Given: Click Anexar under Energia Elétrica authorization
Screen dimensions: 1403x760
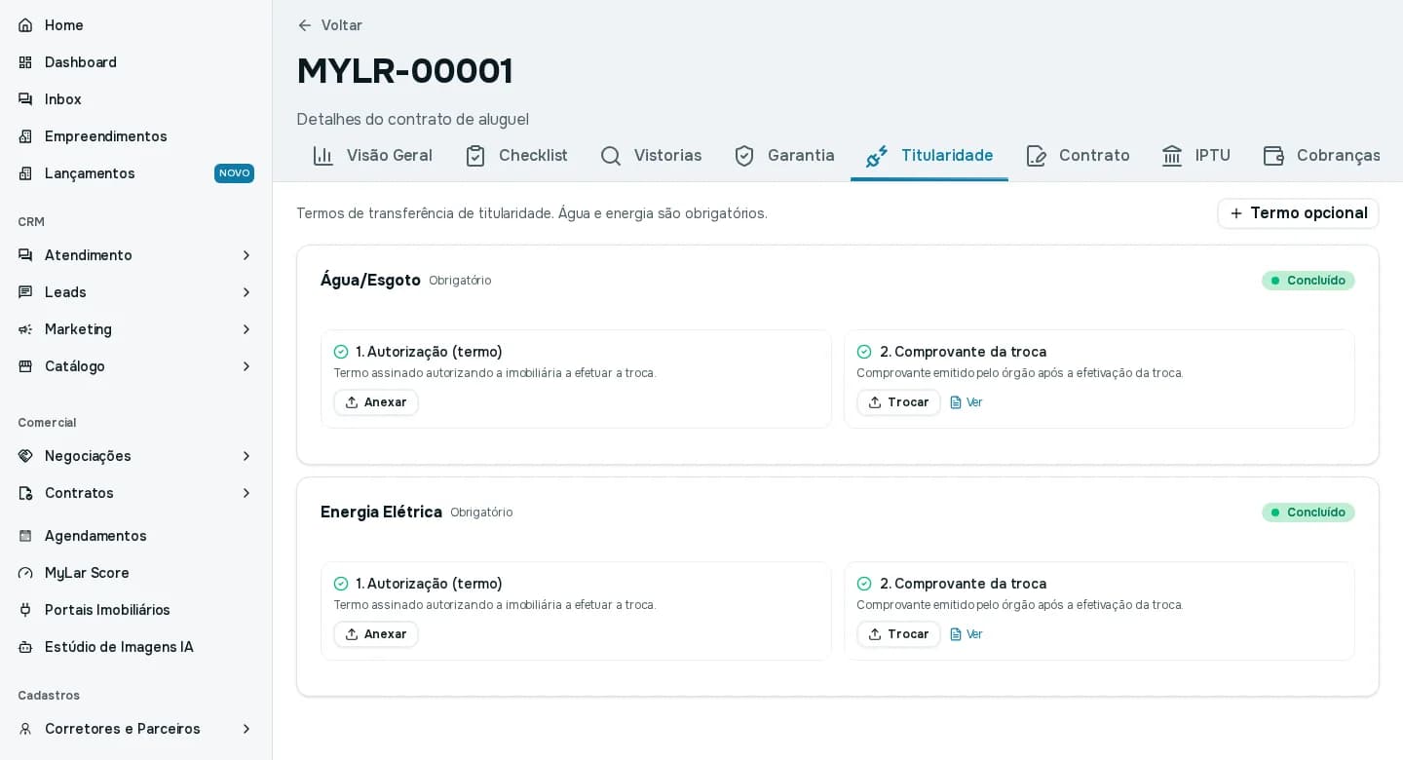Looking at the screenshot, I should click(376, 634).
